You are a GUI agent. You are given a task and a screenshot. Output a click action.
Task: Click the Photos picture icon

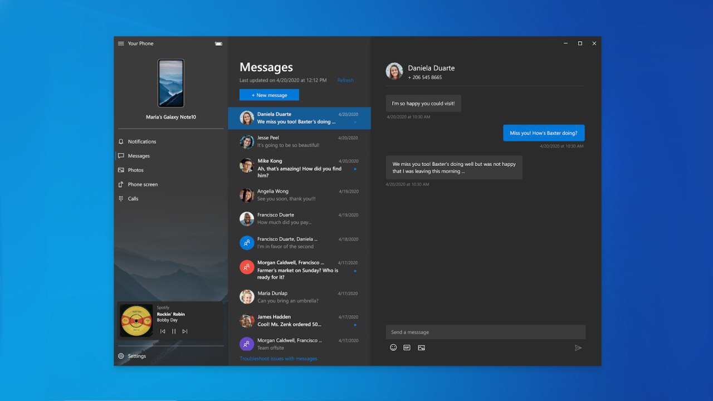click(121, 170)
